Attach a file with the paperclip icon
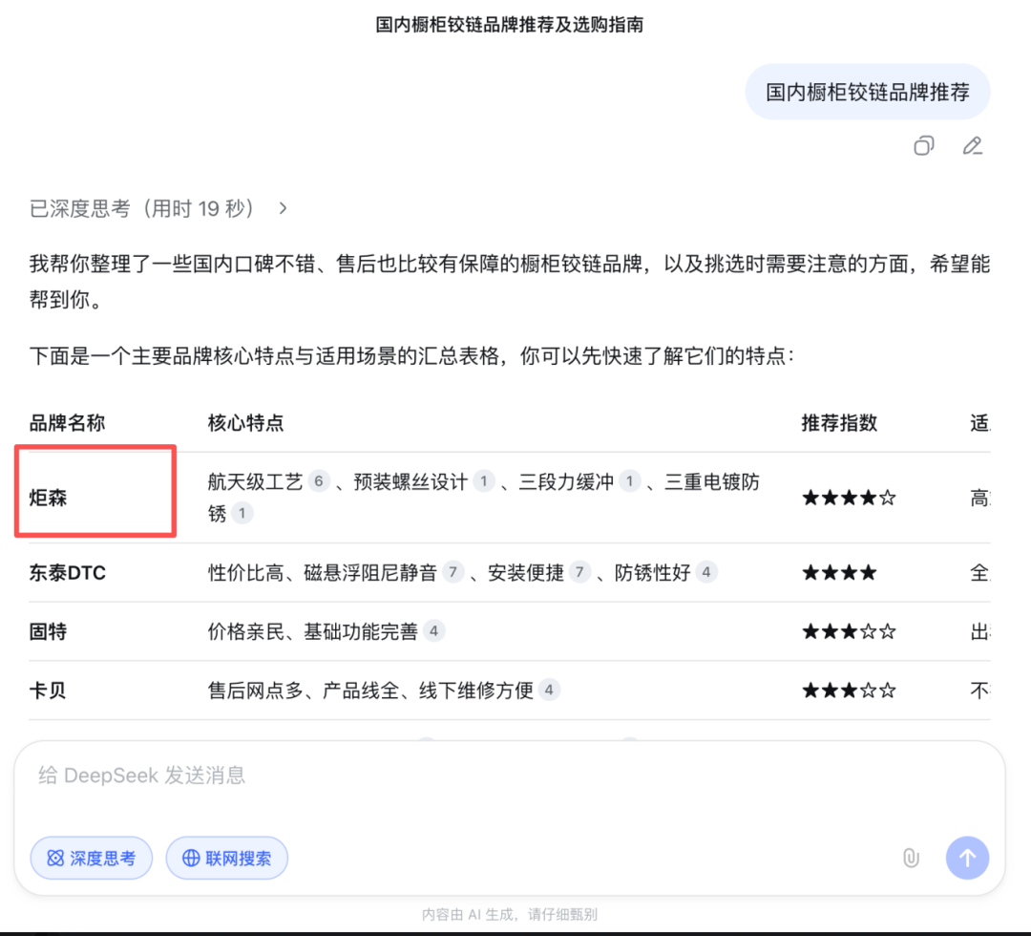The image size is (1031, 936). tap(911, 858)
